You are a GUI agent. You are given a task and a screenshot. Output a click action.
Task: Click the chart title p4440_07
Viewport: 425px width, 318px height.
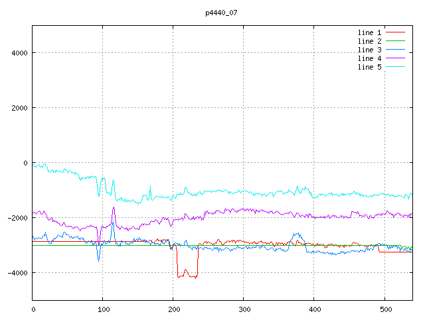pyautogui.click(x=221, y=13)
